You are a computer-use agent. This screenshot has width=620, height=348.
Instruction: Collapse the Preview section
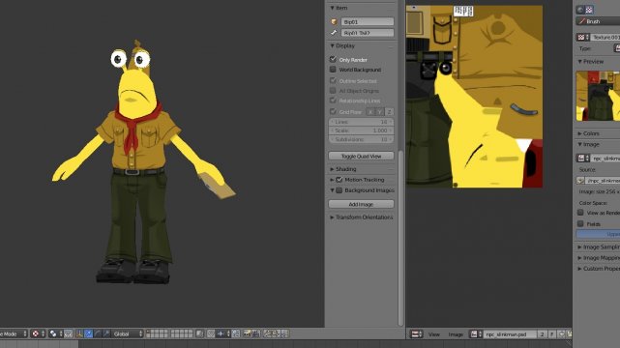579,62
